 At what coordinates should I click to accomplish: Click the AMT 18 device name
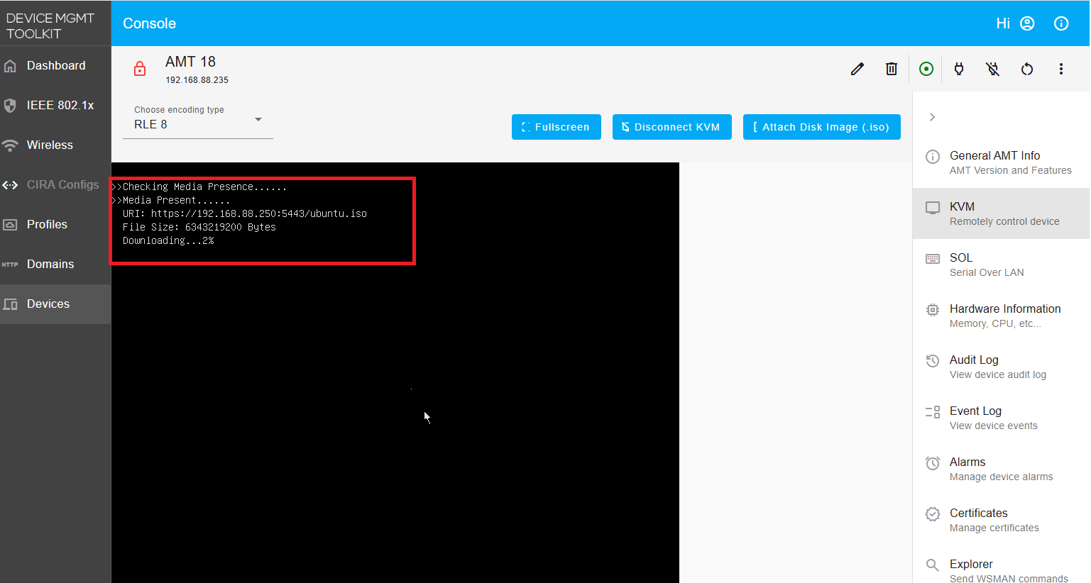tap(190, 62)
